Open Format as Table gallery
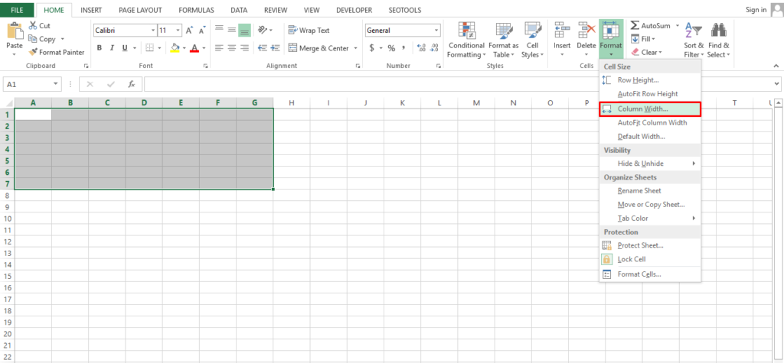 click(x=504, y=41)
